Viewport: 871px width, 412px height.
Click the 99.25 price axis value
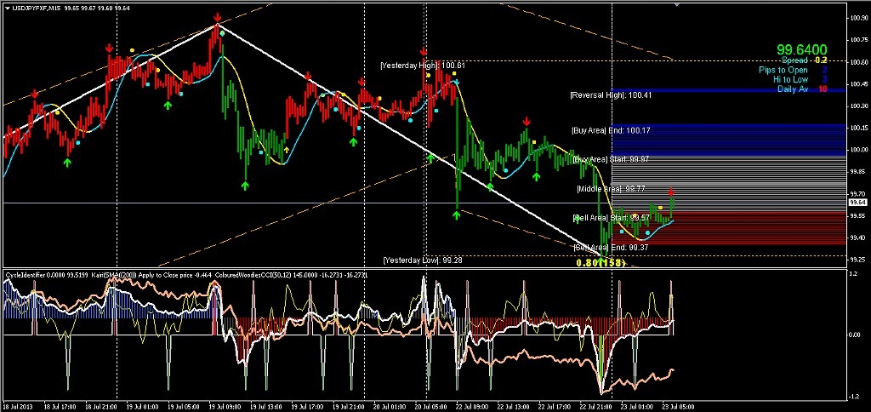click(x=859, y=259)
